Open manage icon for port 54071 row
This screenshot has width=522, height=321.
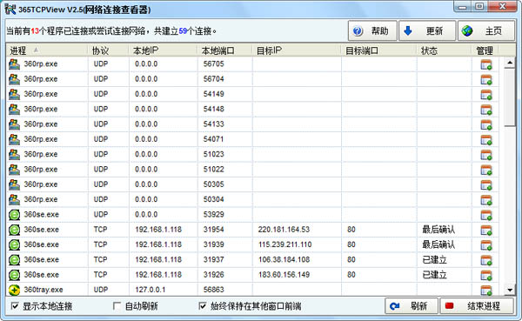pos(486,140)
